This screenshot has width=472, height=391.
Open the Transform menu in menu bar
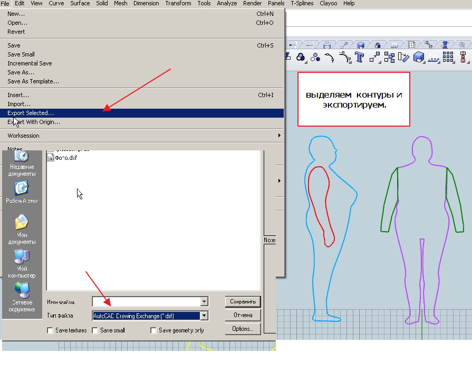pos(178,3)
